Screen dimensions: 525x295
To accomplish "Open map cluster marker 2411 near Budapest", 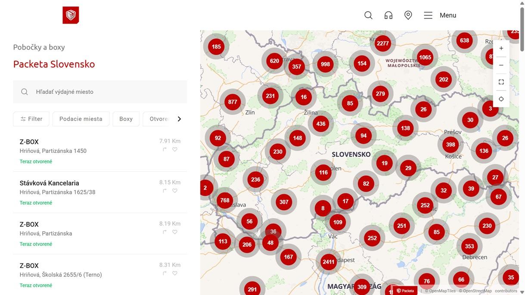I will pos(329,261).
